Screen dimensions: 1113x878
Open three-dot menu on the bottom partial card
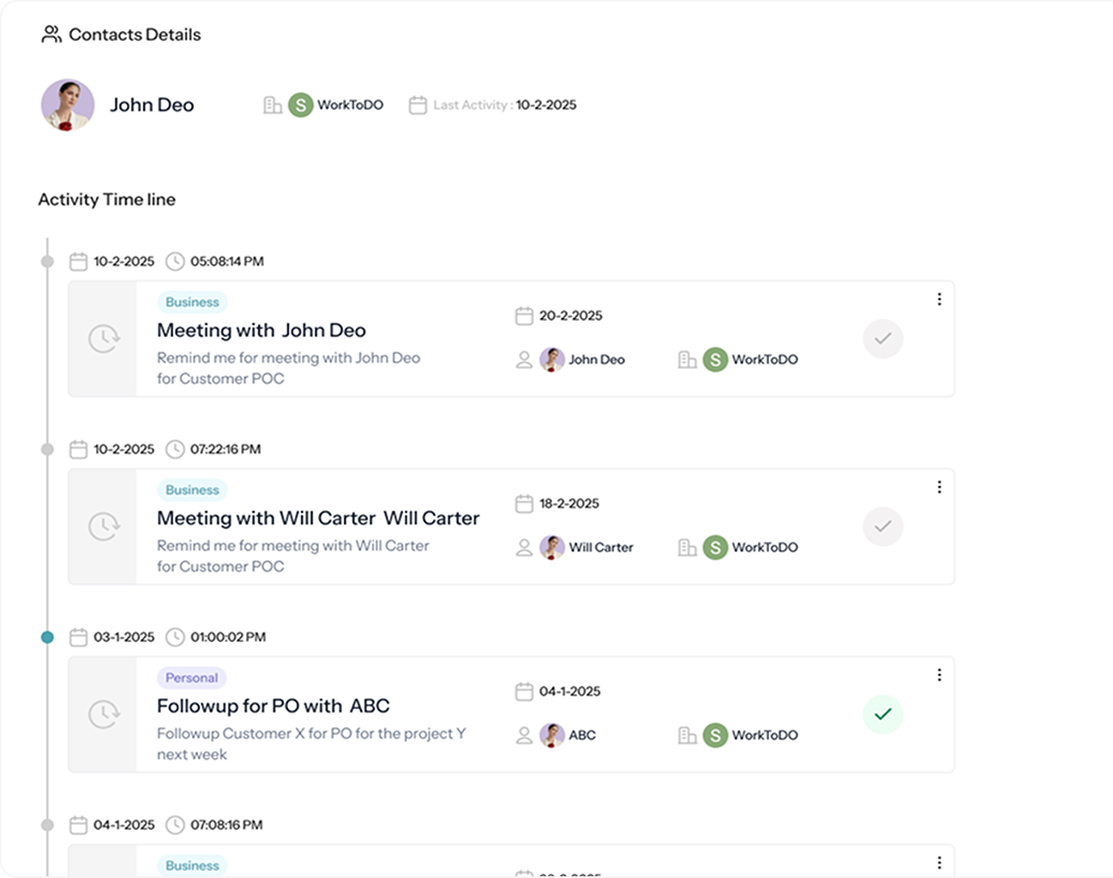point(939,863)
